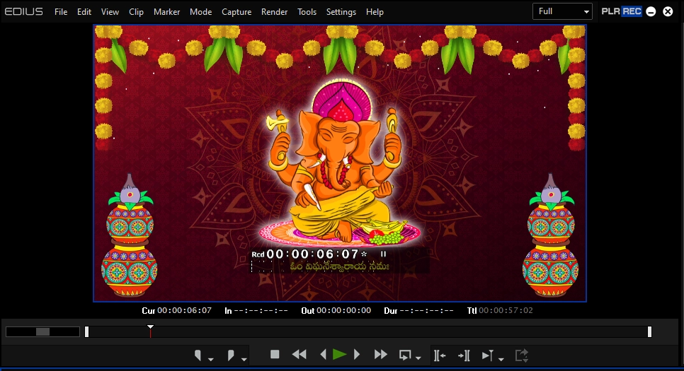Step back one frame

click(323, 355)
